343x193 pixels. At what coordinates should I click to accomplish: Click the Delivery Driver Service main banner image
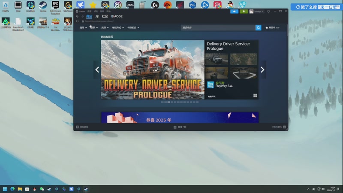point(153,69)
